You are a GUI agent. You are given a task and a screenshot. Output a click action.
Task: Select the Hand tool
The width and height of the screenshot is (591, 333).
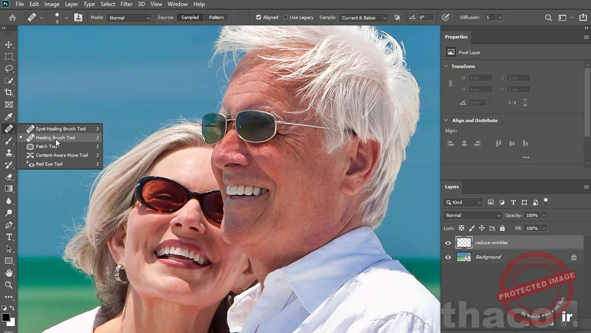(x=9, y=273)
